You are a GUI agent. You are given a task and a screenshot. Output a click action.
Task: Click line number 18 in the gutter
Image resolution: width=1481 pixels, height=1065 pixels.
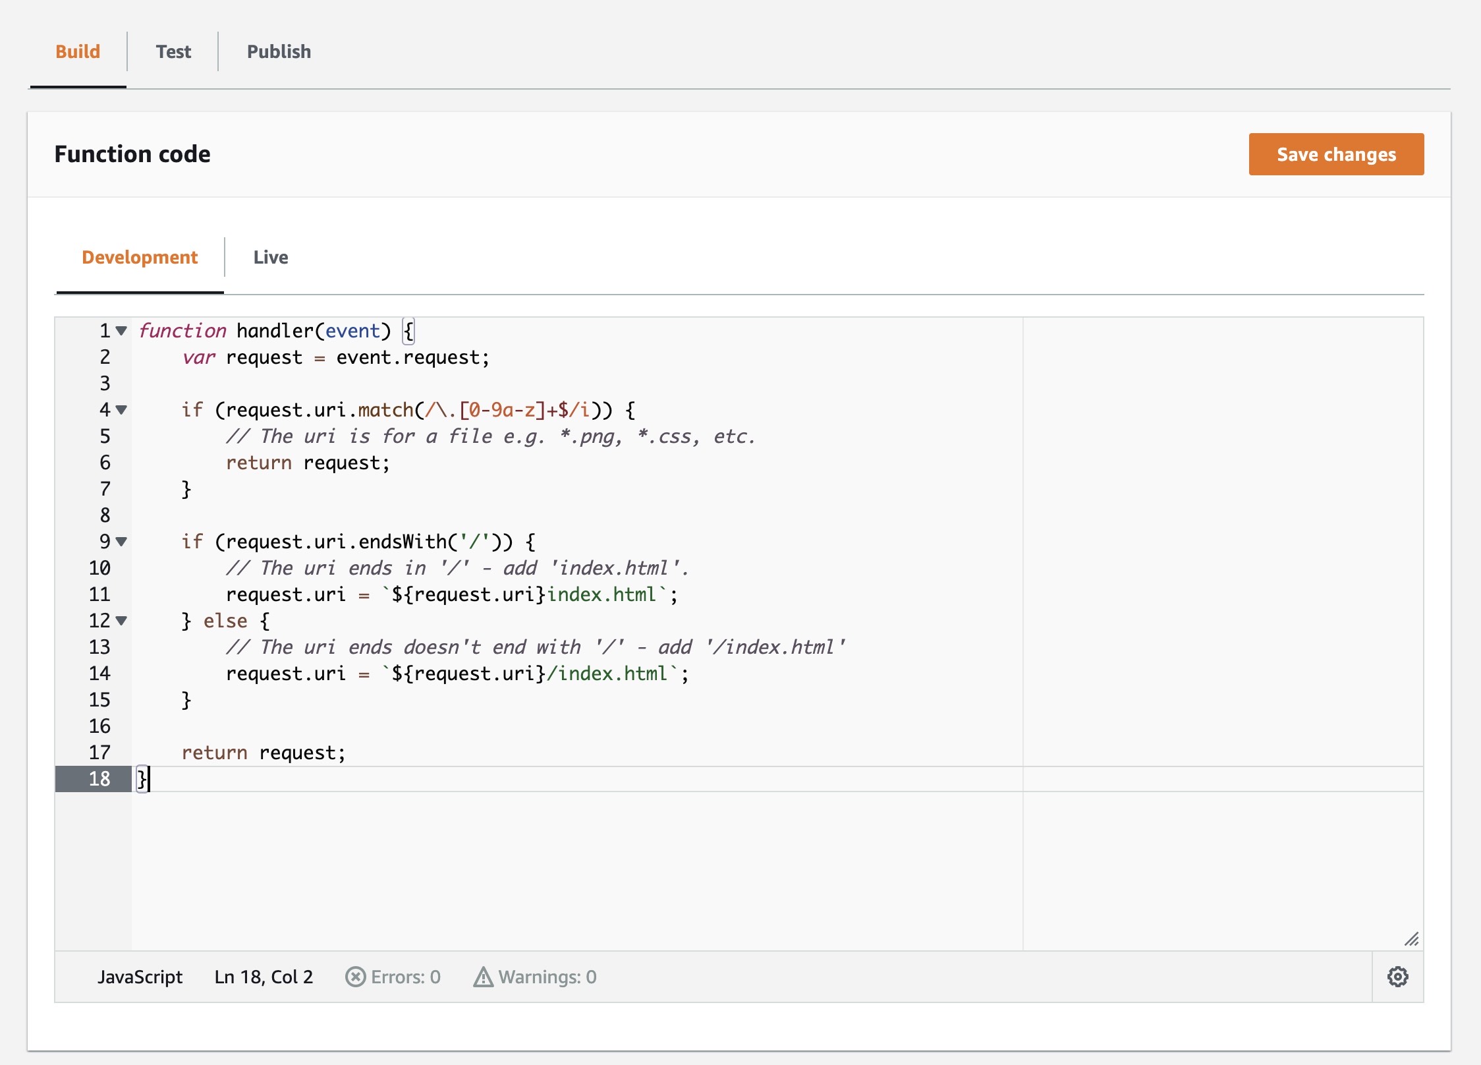click(99, 779)
